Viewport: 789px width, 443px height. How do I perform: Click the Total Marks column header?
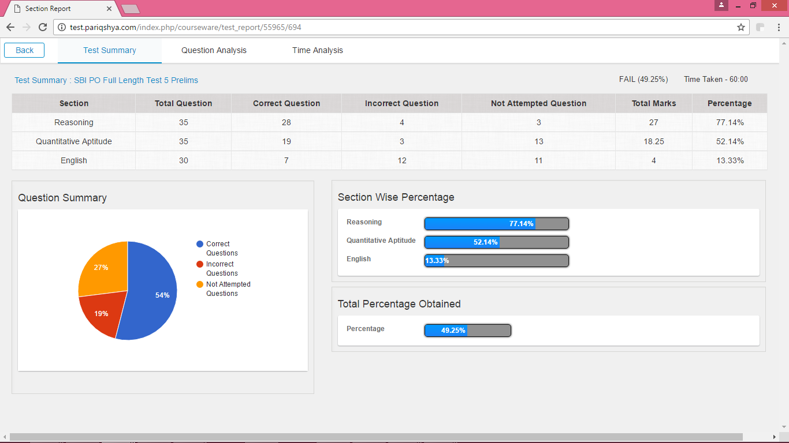[654, 103]
